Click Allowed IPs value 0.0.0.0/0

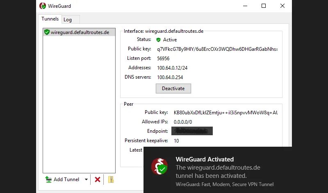point(182,122)
